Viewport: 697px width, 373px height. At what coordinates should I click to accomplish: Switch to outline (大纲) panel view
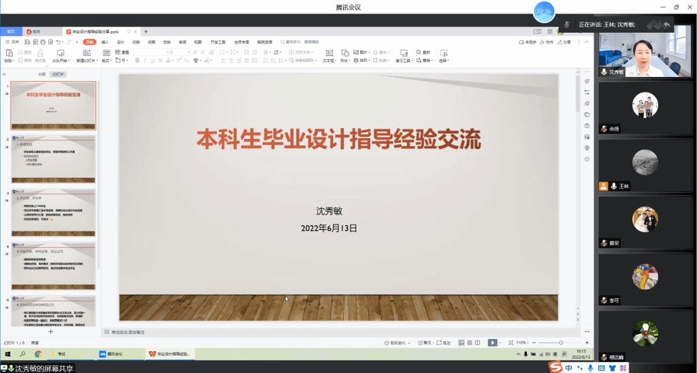[x=42, y=74]
